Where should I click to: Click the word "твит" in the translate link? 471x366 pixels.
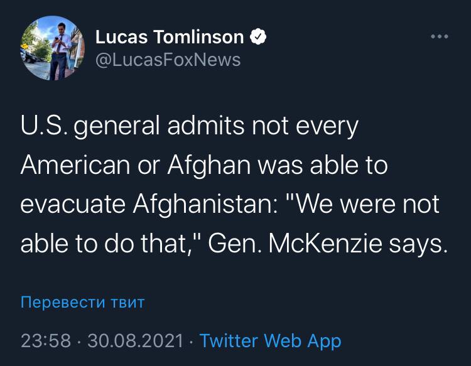[x=128, y=302]
